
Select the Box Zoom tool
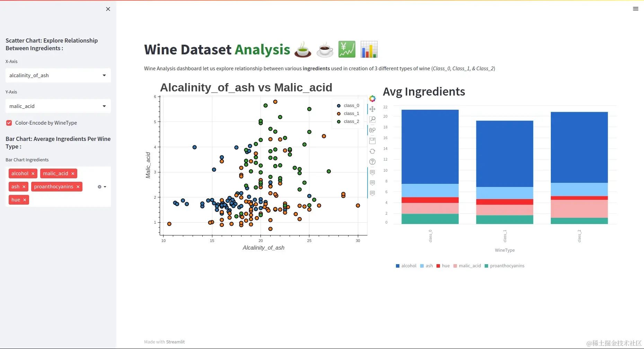tap(372, 119)
